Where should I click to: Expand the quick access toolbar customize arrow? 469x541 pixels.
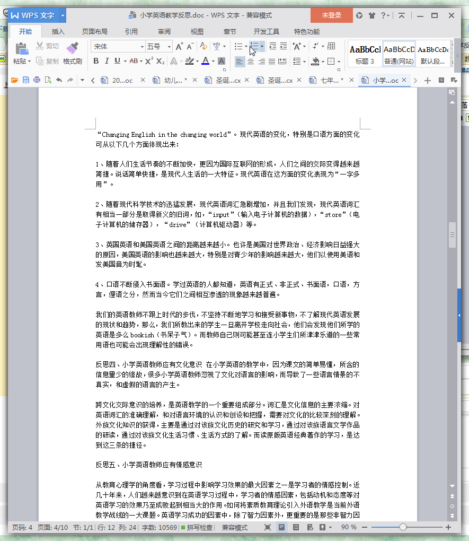click(x=82, y=80)
